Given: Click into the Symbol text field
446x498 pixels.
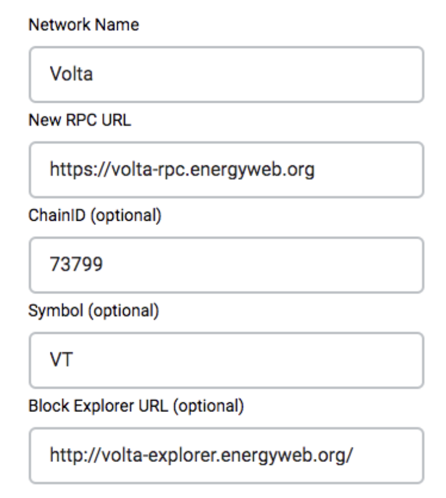Looking at the screenshot, I should point(226,360).
